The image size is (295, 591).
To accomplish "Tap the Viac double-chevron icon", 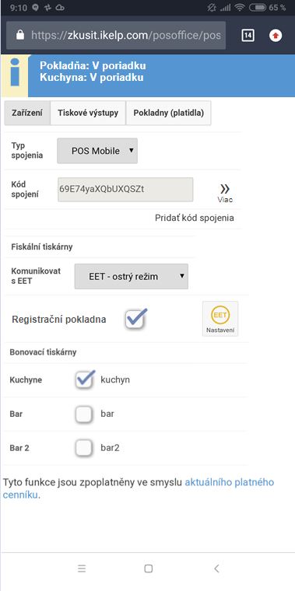I will click(225, 190).
